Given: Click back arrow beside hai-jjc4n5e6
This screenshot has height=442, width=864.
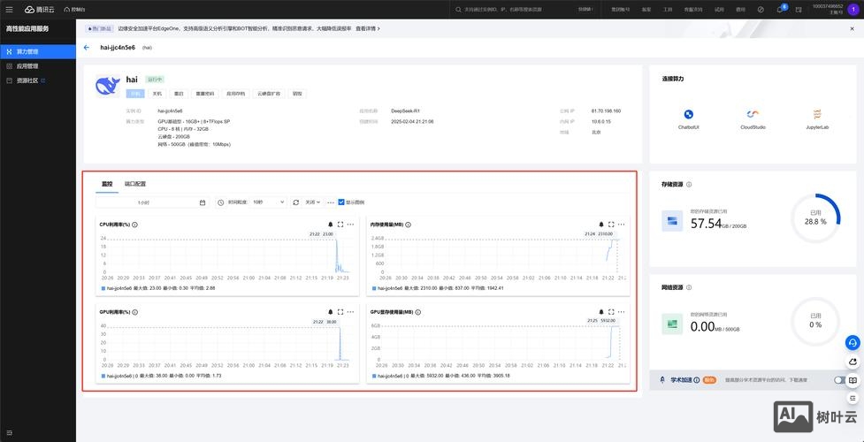Looking at the screenshot, I should (x=87, y=47).
